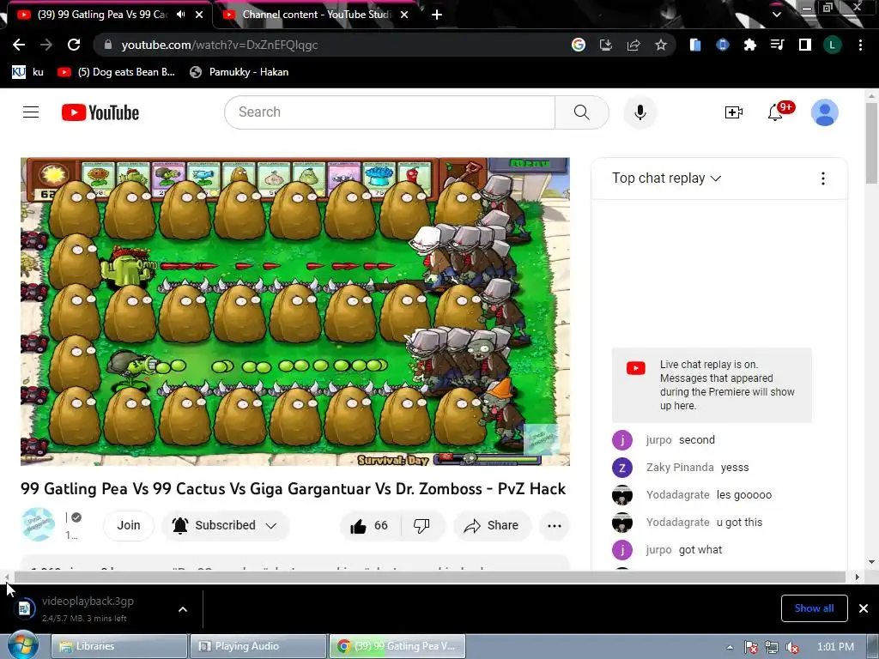
Task: Open the media control icon in toolbar
Action: [x=777, y=45]
